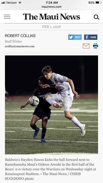Select the FEB 1, 2018 date line

[51, 27]
